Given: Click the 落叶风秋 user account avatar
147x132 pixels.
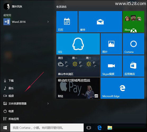Looking at the screenshot, I should pos(7,6).
